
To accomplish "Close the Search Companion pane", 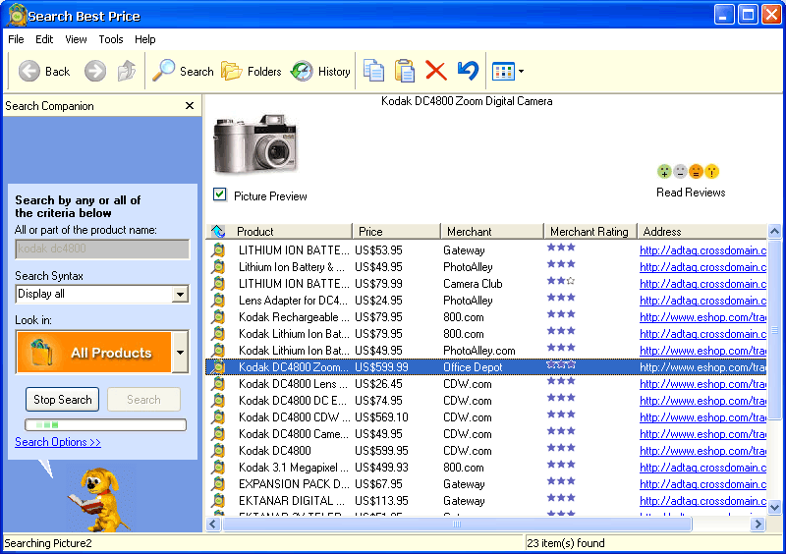I will coord(190,106).
